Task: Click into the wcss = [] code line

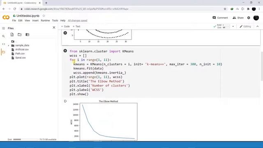Action: pos(78,55)
